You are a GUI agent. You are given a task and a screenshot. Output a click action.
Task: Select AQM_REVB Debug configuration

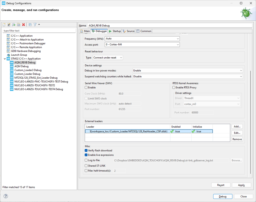[x=25, y=63]
